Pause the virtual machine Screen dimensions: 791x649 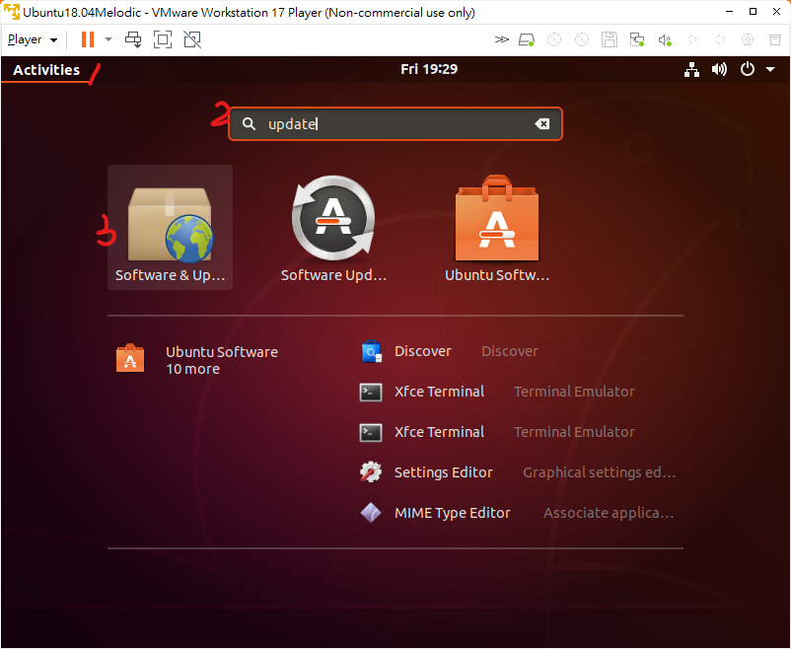click(x=88, y=39)
